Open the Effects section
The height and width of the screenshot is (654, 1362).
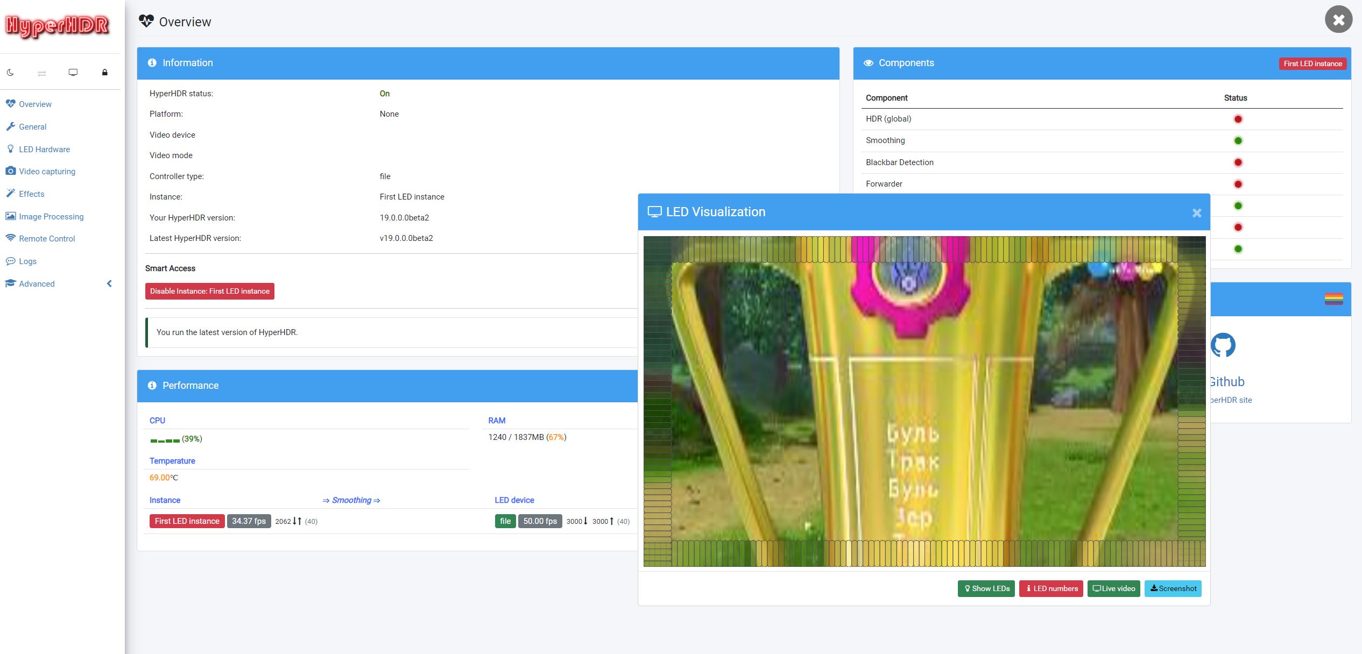click(x=31, y=194)
